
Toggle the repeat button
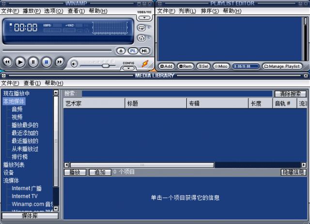[141, 28]
